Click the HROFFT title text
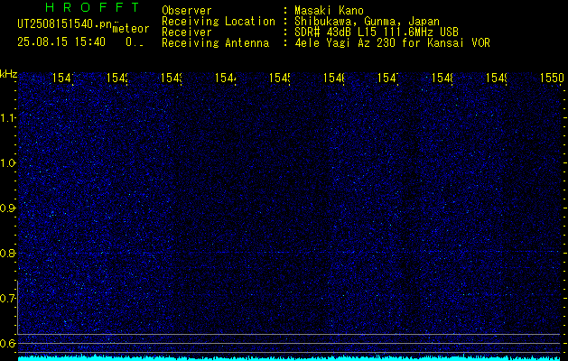568x361 pixels. (92, 7)
